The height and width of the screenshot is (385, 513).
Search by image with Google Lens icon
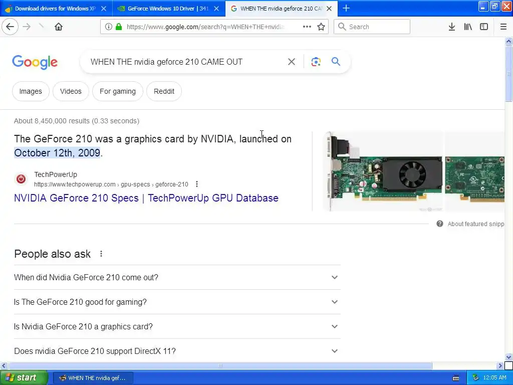[x=316, y=62]
